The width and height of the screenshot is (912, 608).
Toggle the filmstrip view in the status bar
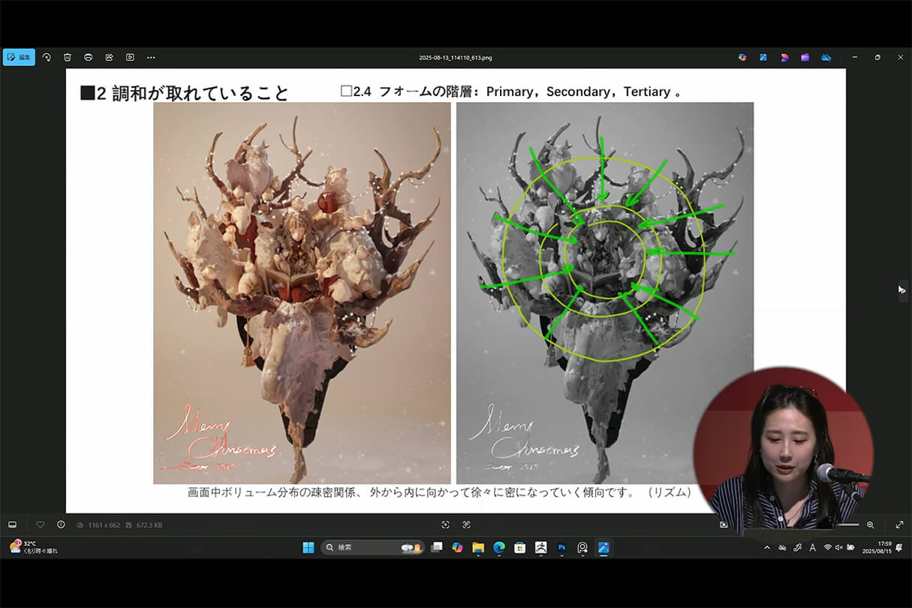(11, 525)
